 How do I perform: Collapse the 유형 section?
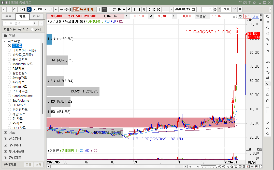coord(5,36)
